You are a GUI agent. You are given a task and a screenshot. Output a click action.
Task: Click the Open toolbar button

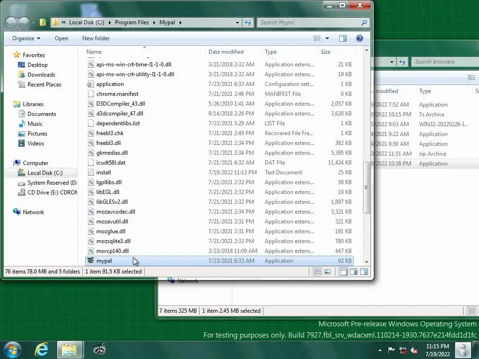point(61,38)
